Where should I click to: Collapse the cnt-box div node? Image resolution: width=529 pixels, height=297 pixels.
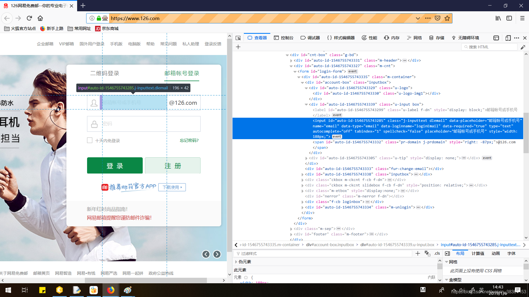click(287, 55)
